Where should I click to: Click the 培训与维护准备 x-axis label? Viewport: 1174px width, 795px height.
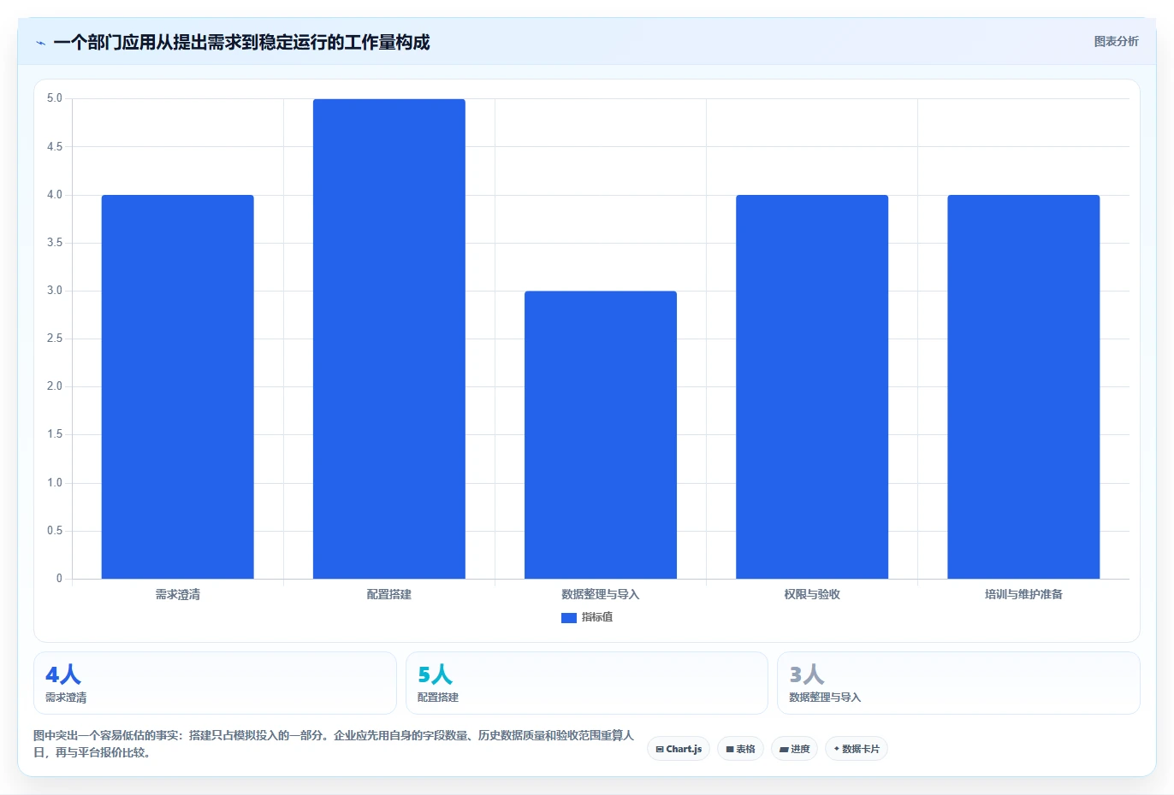(1023, 594)
